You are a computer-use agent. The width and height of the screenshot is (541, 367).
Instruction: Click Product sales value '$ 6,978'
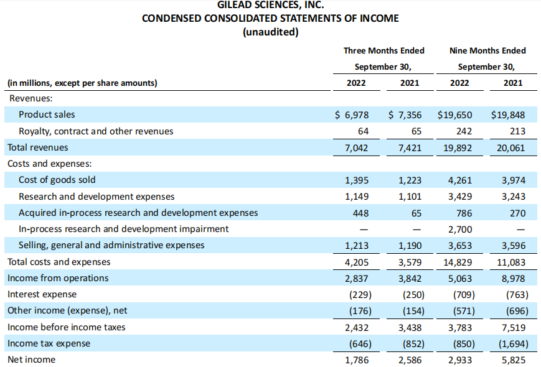pyautogui.click(x=352, y=114)
